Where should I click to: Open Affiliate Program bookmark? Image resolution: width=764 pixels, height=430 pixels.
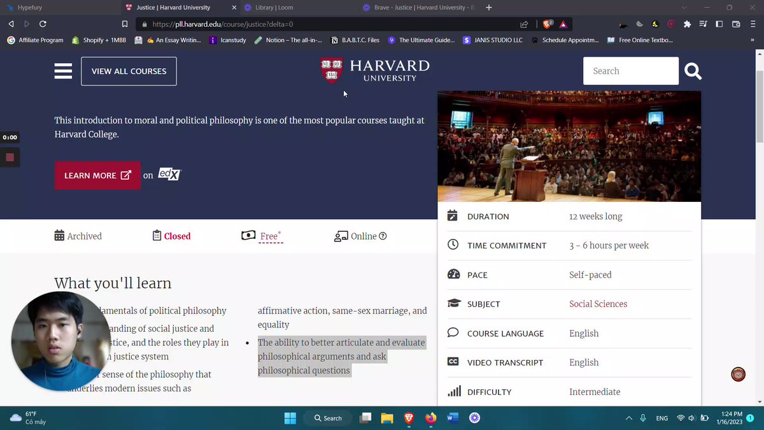(35, 40)
